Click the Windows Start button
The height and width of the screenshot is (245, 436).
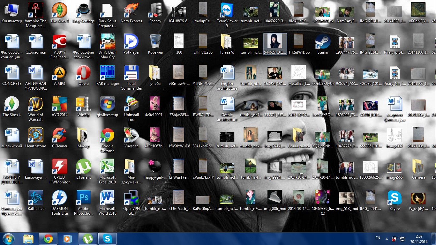[x=8, y=239]
